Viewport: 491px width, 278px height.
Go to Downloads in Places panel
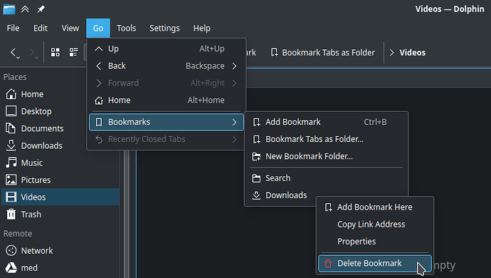coord(60,145)
